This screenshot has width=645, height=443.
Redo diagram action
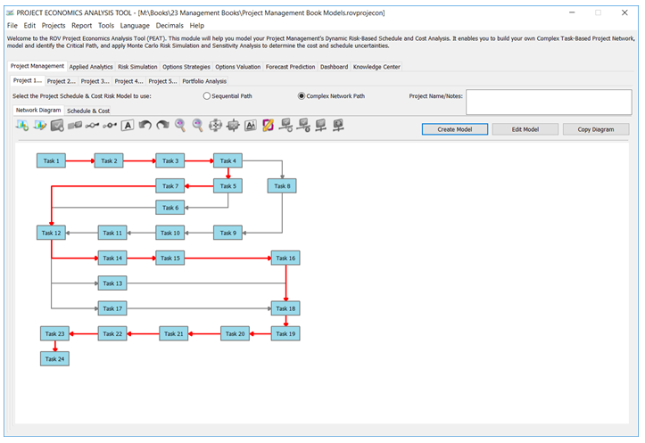[x=162, y=125]
